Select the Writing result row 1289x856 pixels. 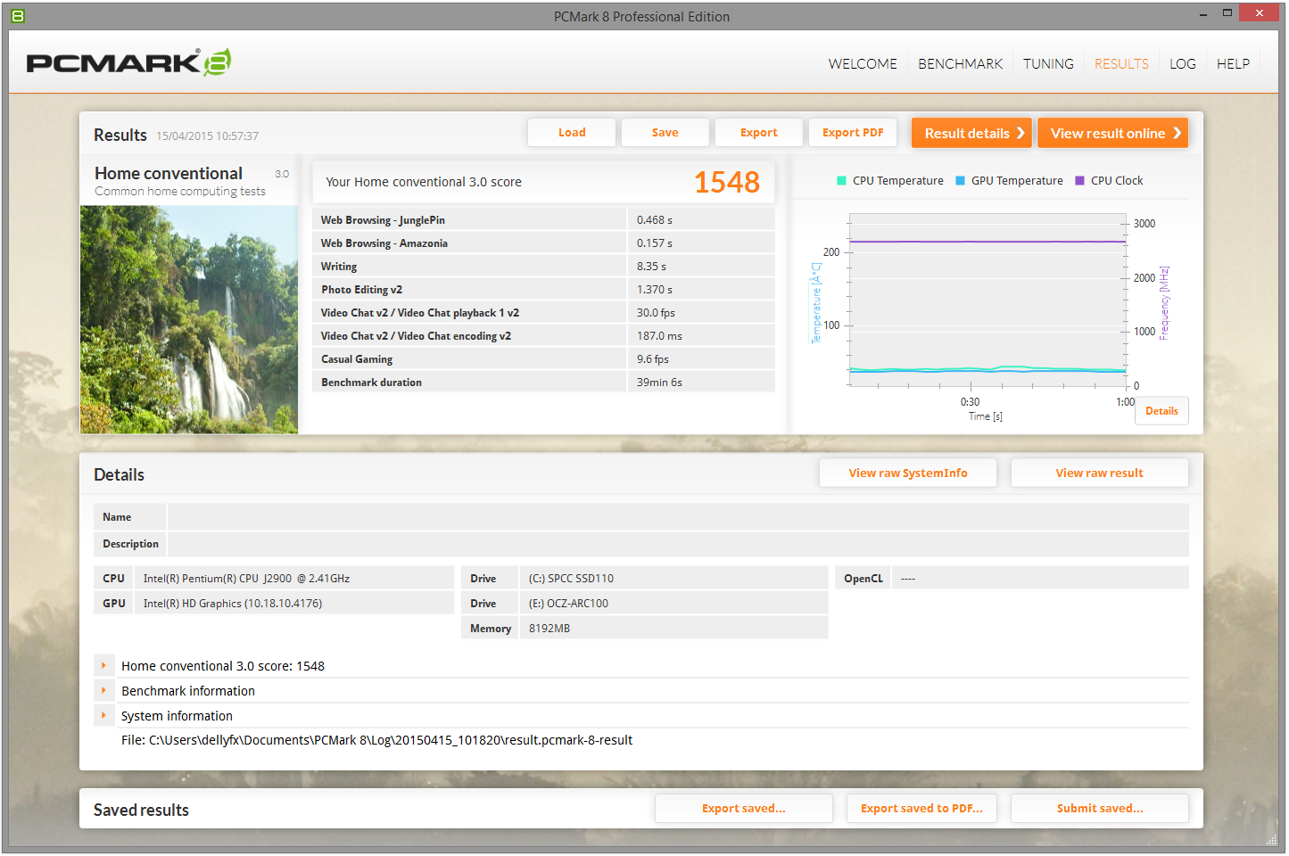(x=543, y=267)
